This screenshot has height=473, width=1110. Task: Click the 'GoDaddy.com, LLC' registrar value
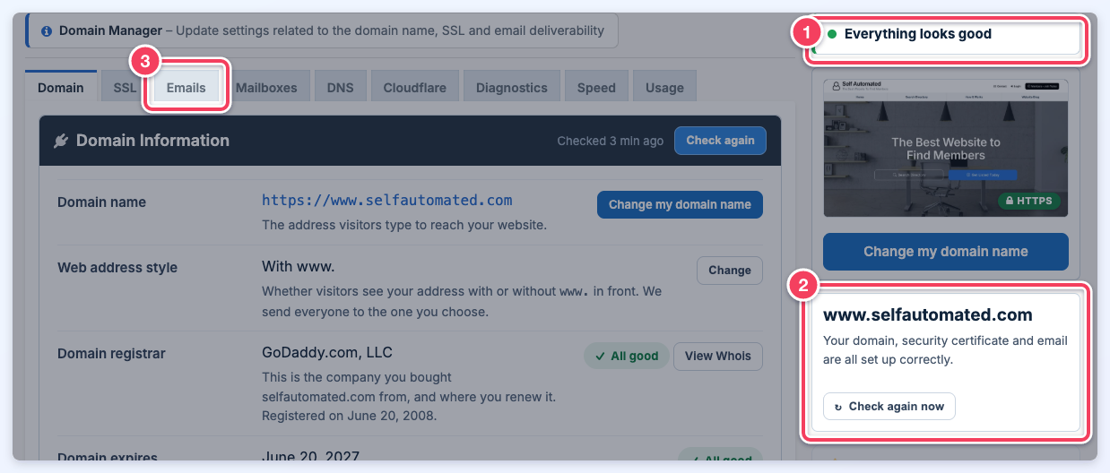[327, 352]
